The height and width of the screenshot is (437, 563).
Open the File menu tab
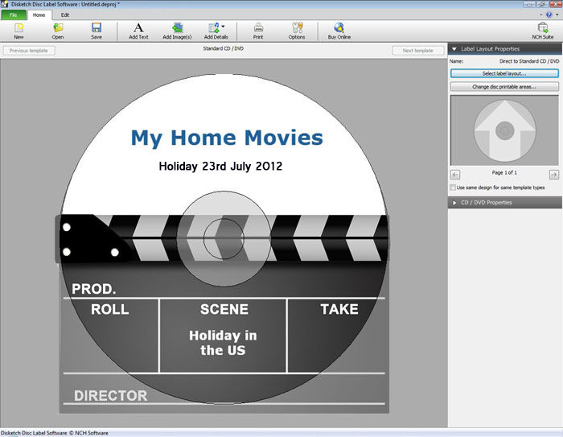[x=14, y=15]
